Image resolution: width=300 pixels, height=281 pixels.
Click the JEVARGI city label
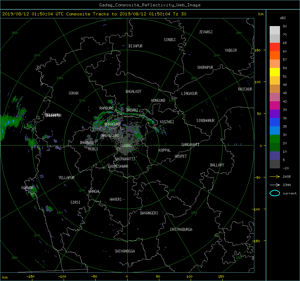tap(206, 32)
